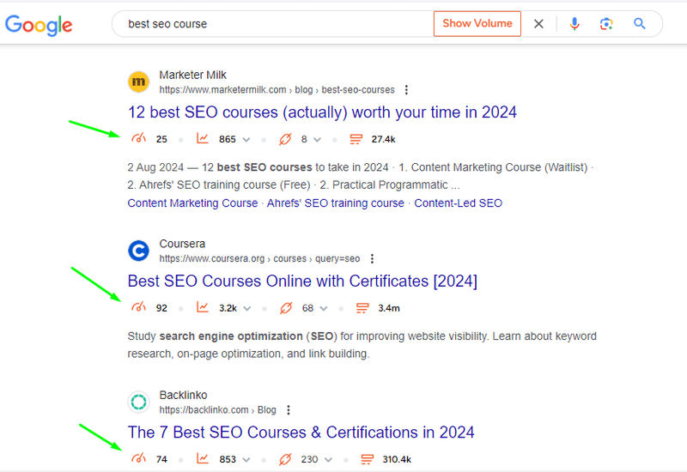
Task: Click the Show Volume button
Action: click(x=477, y=24)
